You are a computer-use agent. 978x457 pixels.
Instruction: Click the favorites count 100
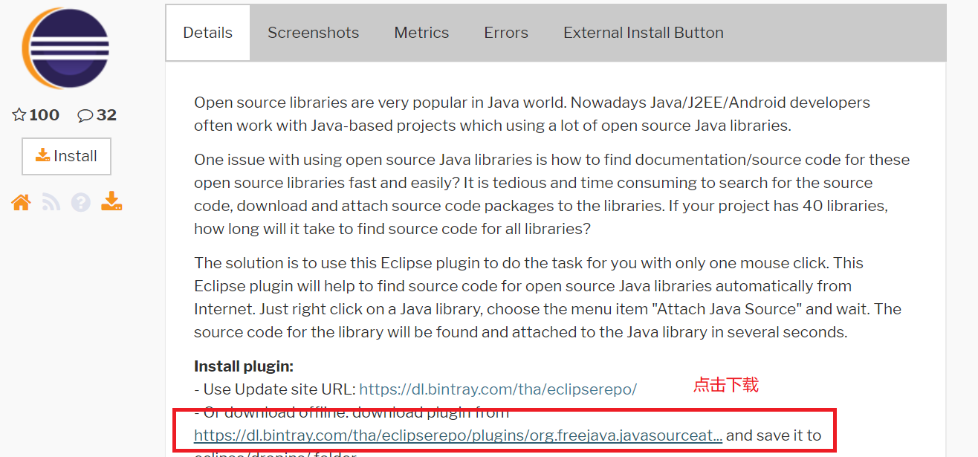[x=43, y=114]
